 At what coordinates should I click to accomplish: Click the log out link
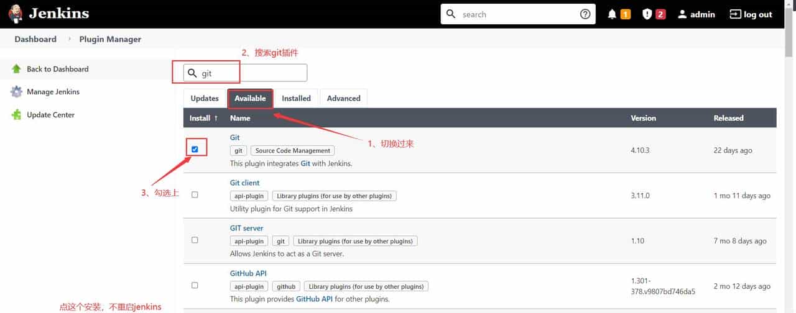point(758,14)
